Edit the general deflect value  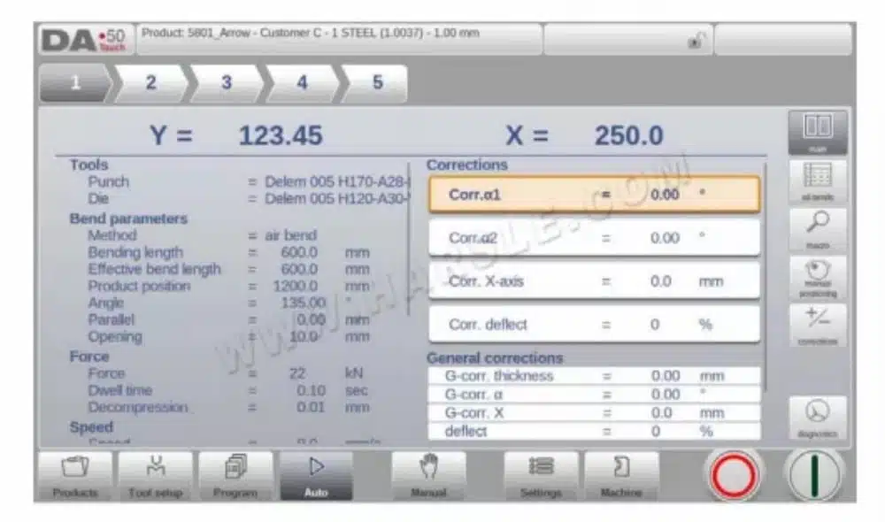595,431
